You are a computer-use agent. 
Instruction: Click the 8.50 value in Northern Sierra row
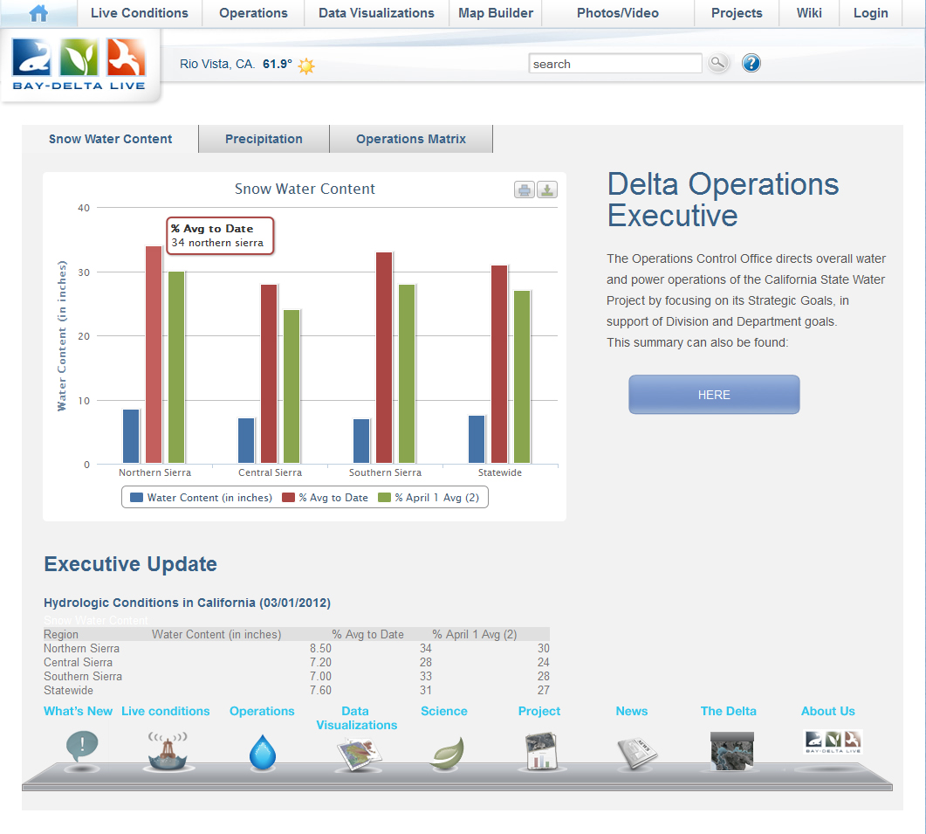coord(320,648)
